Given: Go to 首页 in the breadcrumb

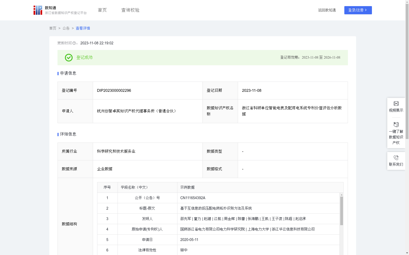Looking at the screenshot, I should (x=53, y=28).
